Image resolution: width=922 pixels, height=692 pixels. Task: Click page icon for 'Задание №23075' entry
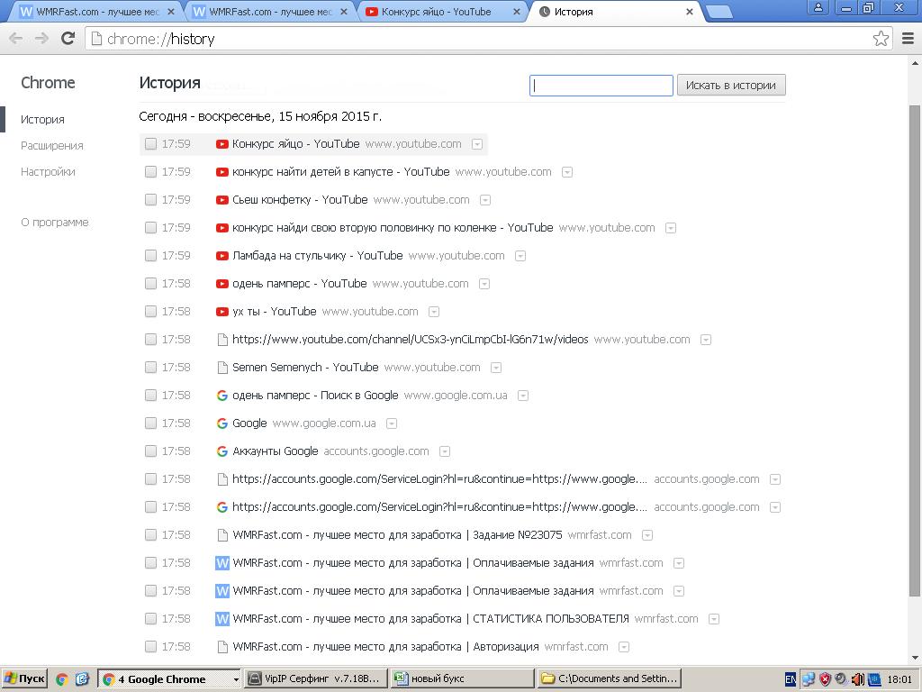[x=222, y=535]
